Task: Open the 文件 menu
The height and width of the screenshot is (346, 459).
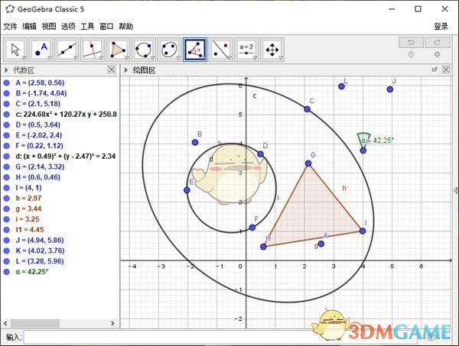Action: (10, 26)
